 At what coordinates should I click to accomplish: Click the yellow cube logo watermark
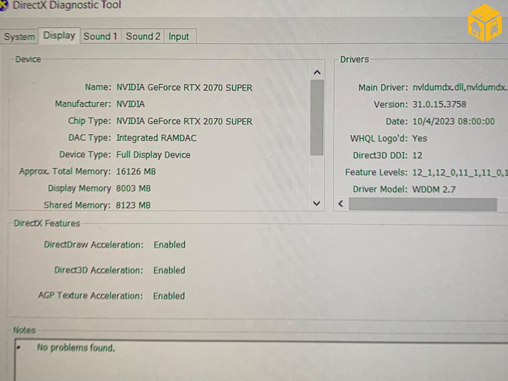point(484,23)
